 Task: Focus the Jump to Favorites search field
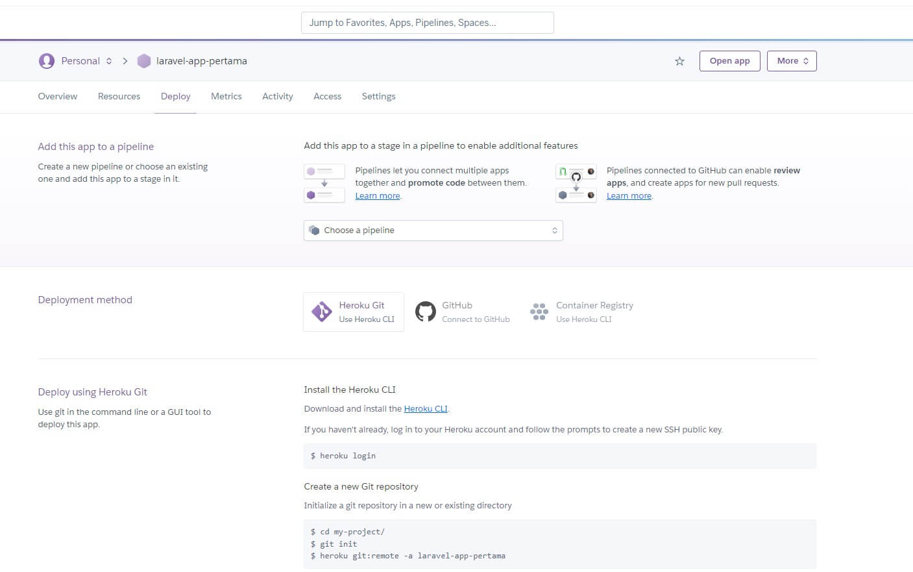click(428, 23)
